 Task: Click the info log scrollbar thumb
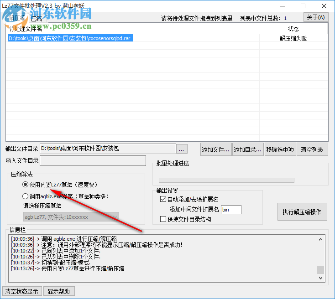point(320,270)
